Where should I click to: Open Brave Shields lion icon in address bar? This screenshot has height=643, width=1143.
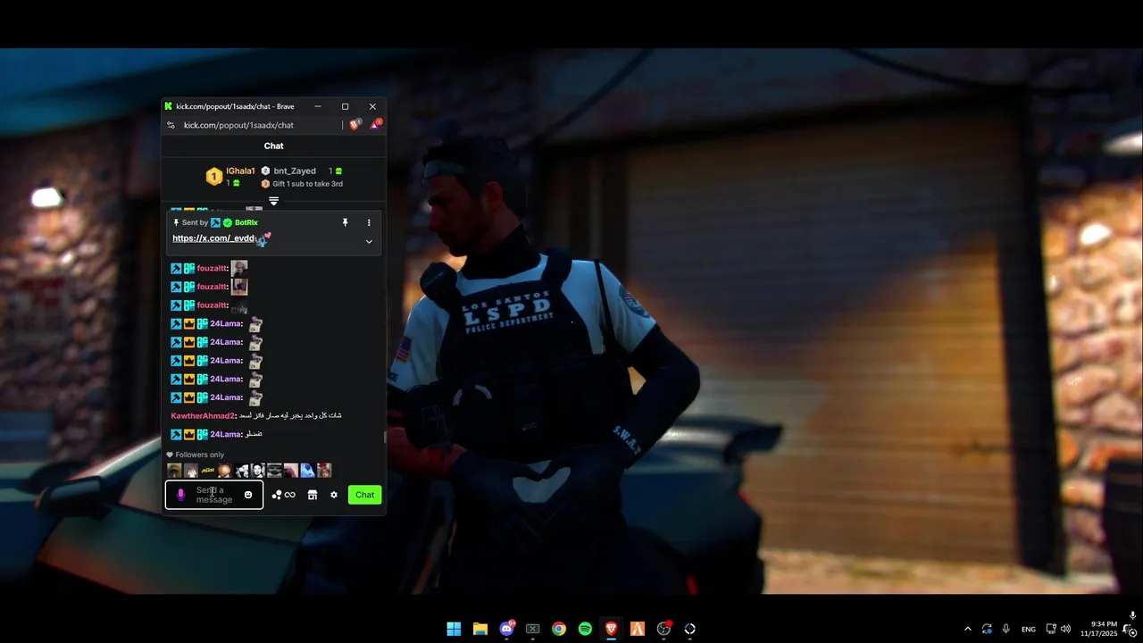355,125
